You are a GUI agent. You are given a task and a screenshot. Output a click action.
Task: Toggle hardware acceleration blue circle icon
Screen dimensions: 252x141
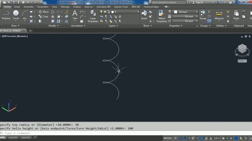point(236,138)
